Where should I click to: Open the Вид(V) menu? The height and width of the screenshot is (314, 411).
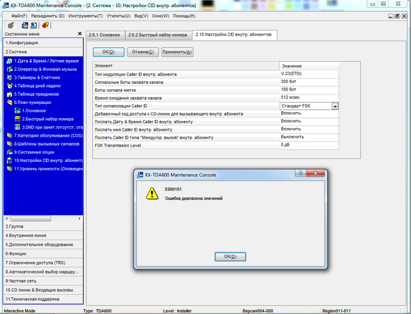[141, 16]
